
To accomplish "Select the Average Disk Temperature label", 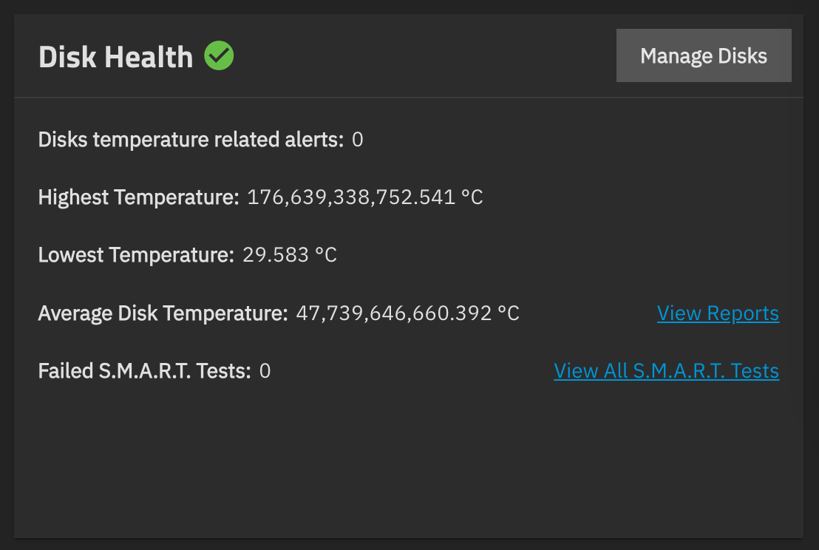I will 163,313.
